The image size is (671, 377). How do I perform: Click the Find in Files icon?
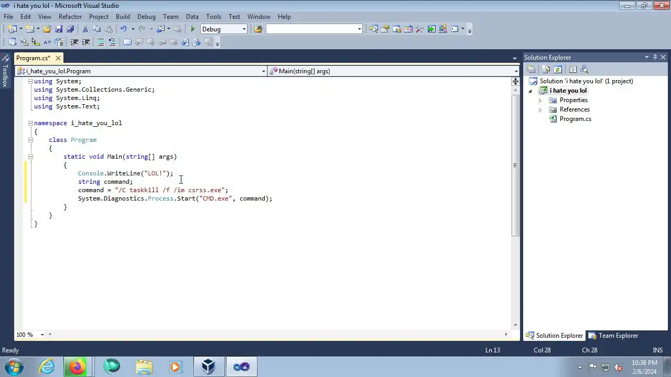pyautogui.click(x=258, y=29)
